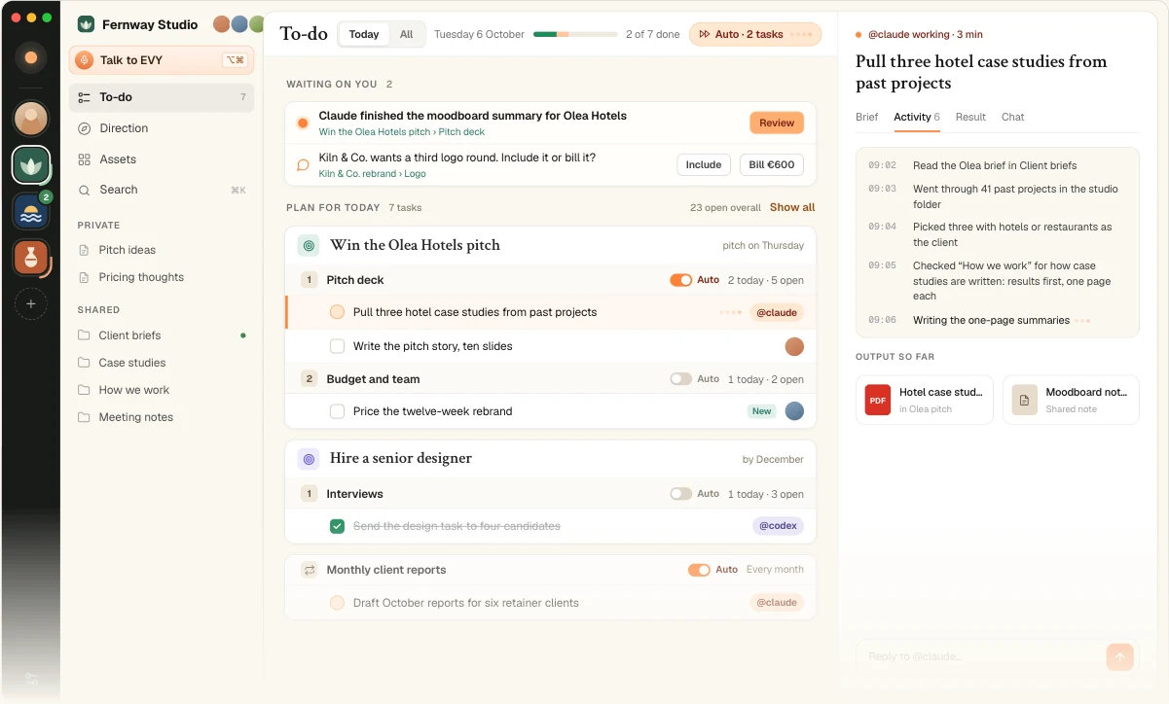Select the green lotus workspace icon
Image resolution: width=1169 pixels, height=704 pixels.
(x=31, y=164)
